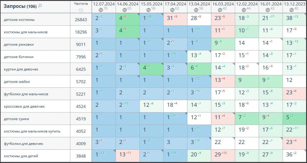
Task: Click the percent icon under 16.03.2024
Action: click(x=220, y=10)
